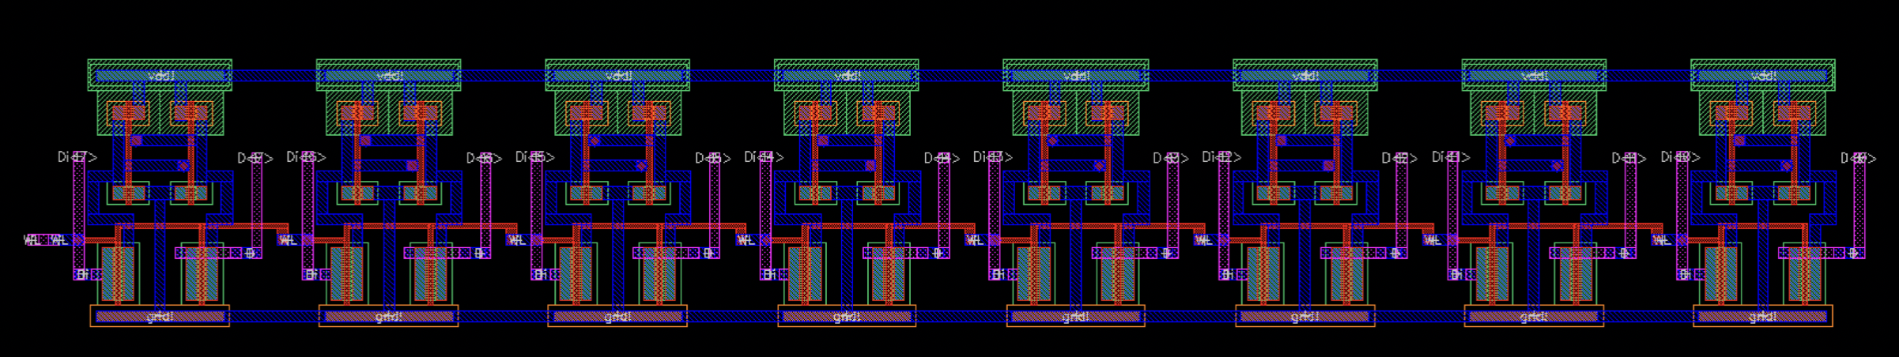This screenshot has height=357, width=1899.
Task: Click the gnd! label in the Din<7> cell
Action: click(x=161, y=317)
